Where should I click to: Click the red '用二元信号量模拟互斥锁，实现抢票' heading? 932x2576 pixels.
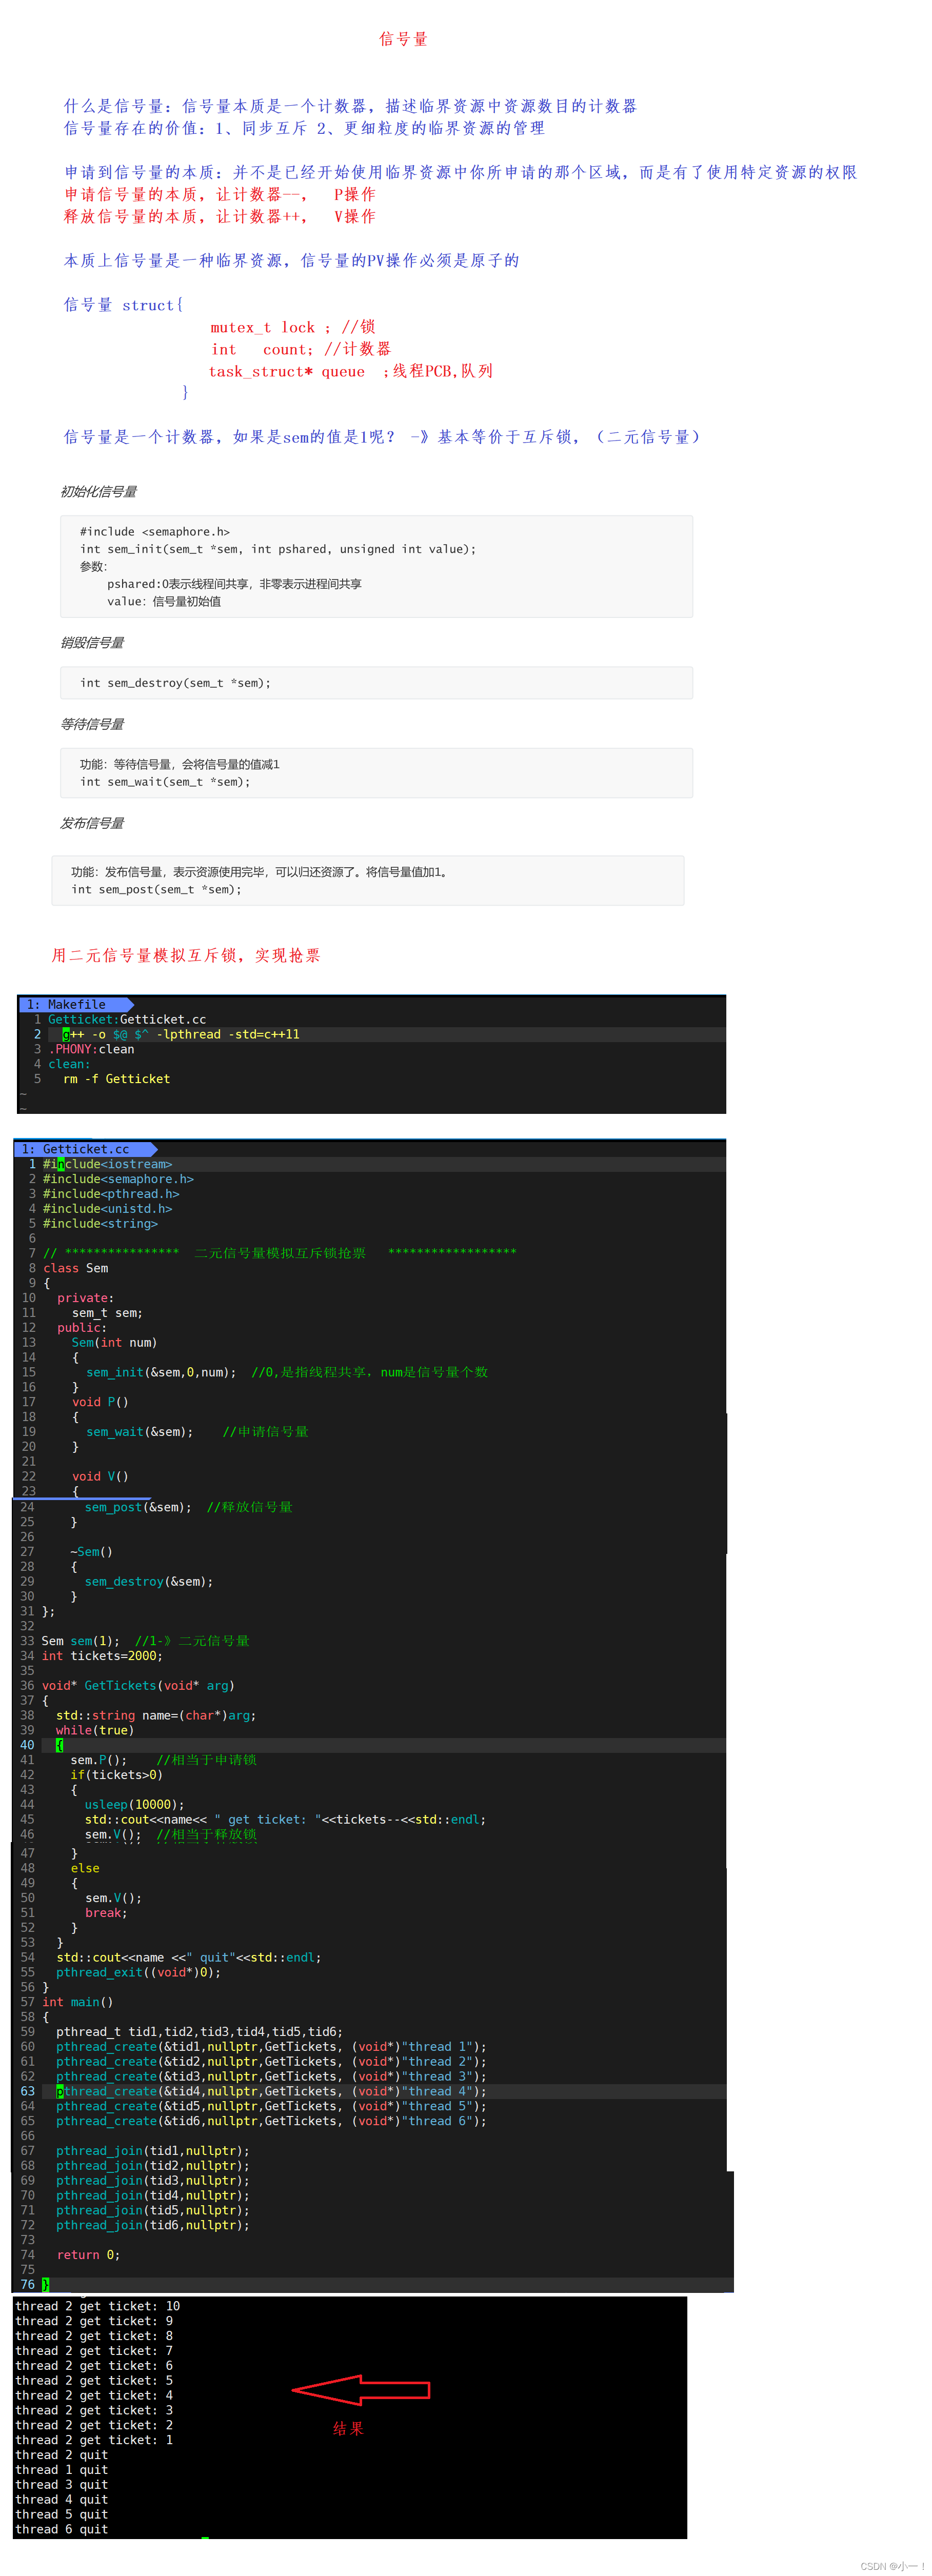click(x=186, y=955)
